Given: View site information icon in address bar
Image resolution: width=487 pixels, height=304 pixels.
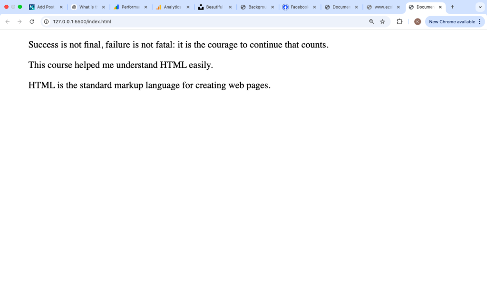Looking at the screenshot, I should (46, 22).
